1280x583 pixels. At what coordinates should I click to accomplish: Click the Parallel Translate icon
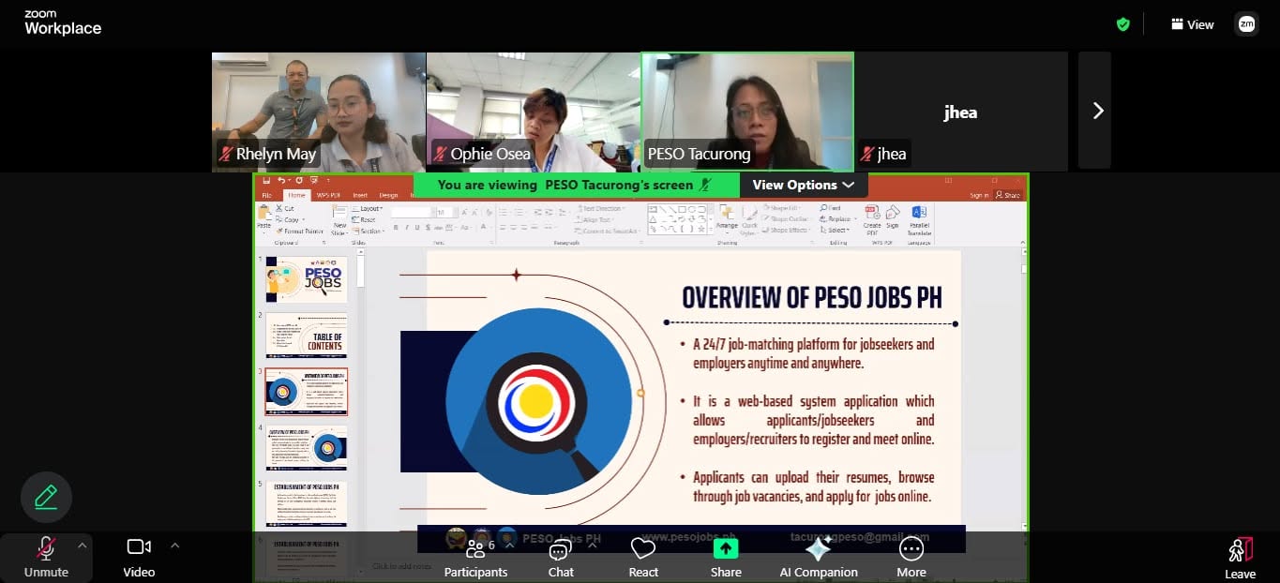(920, 213)
